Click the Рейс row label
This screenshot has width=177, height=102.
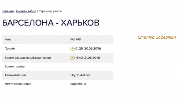pos(8,39)
